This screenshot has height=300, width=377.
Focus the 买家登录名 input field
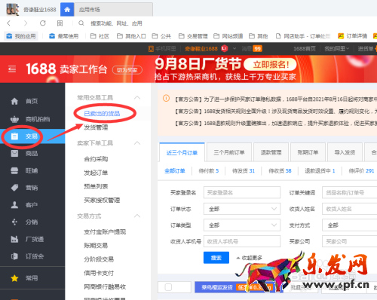[x=242, y=192]
